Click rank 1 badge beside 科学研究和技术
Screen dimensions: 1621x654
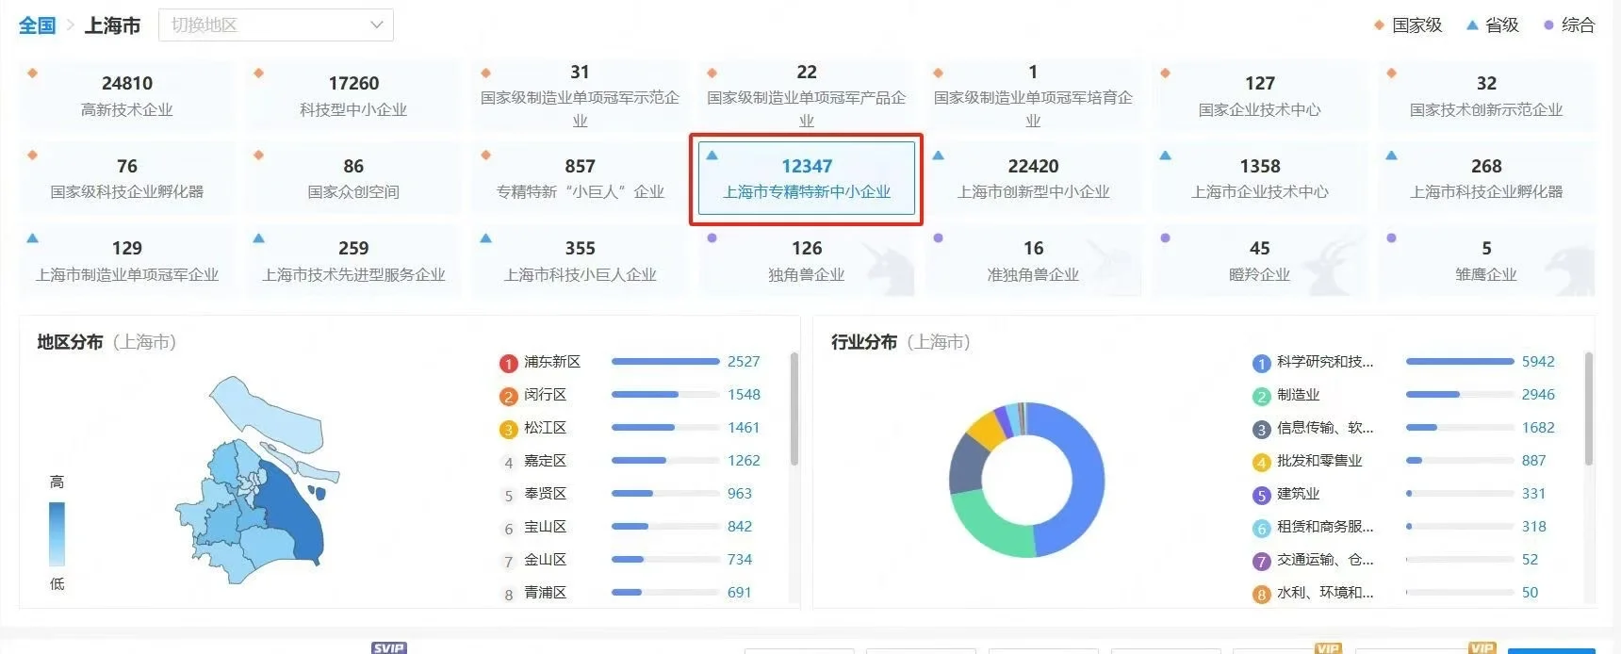coord(1262,364)
